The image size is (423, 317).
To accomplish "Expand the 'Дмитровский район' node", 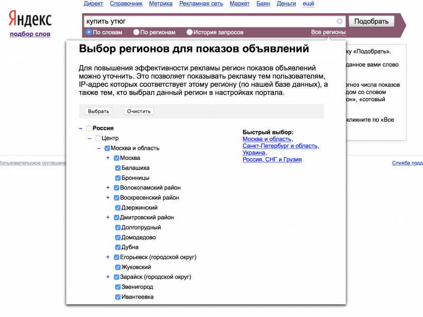I will tap(108, 218).
